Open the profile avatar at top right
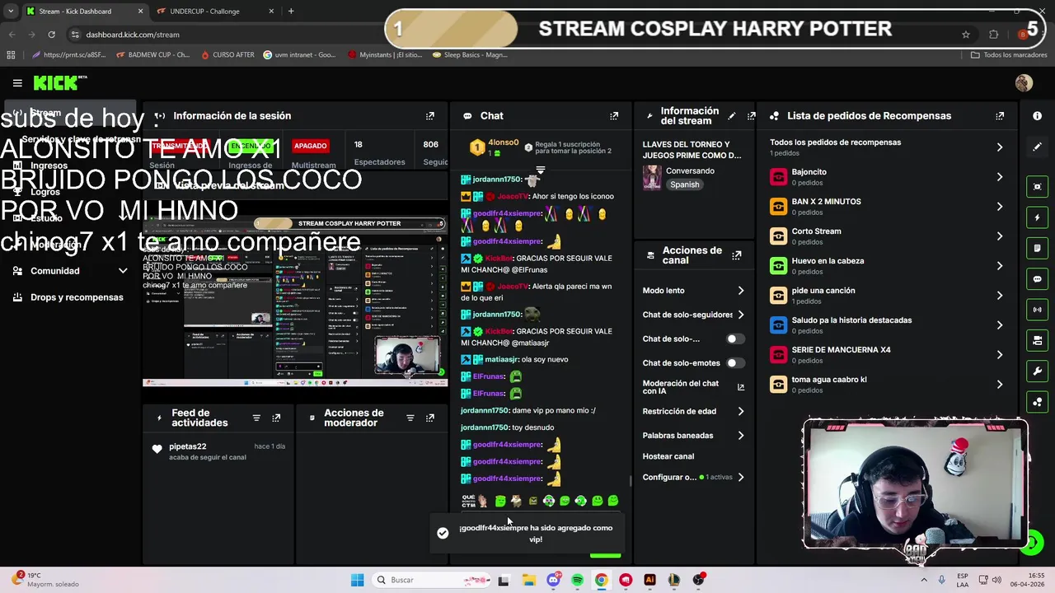This screenshot has height=593, width=1055. [1024, 82]
